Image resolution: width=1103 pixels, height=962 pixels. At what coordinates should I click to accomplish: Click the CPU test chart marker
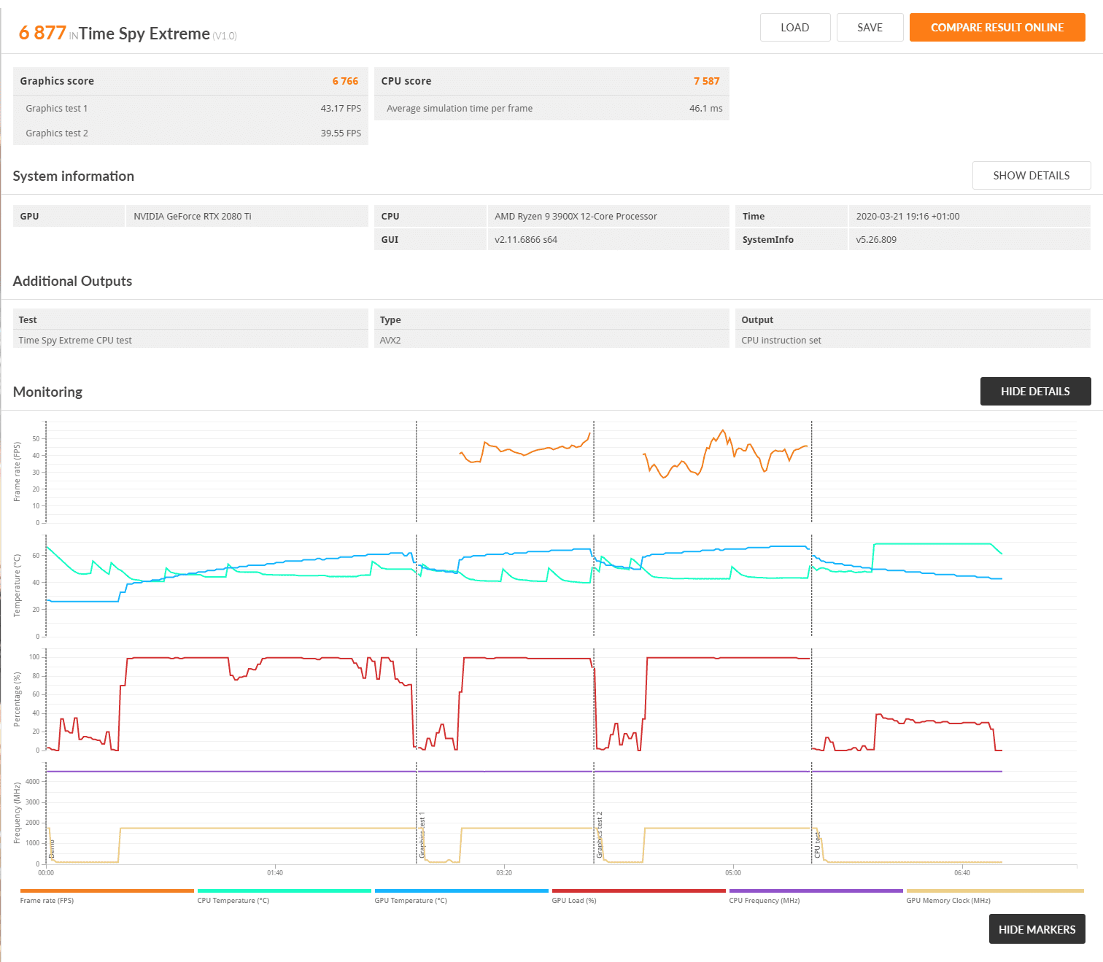click(x=817, y=845)
